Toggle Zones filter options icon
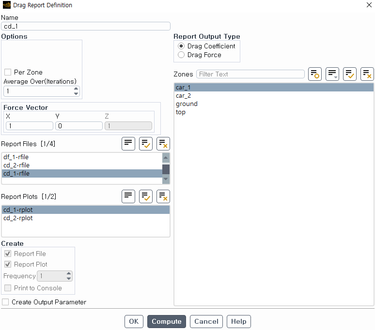 point(315,74)
